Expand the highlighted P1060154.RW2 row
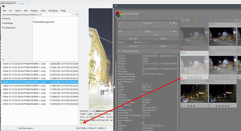241x131 pixels. click(x=2, y=82)
